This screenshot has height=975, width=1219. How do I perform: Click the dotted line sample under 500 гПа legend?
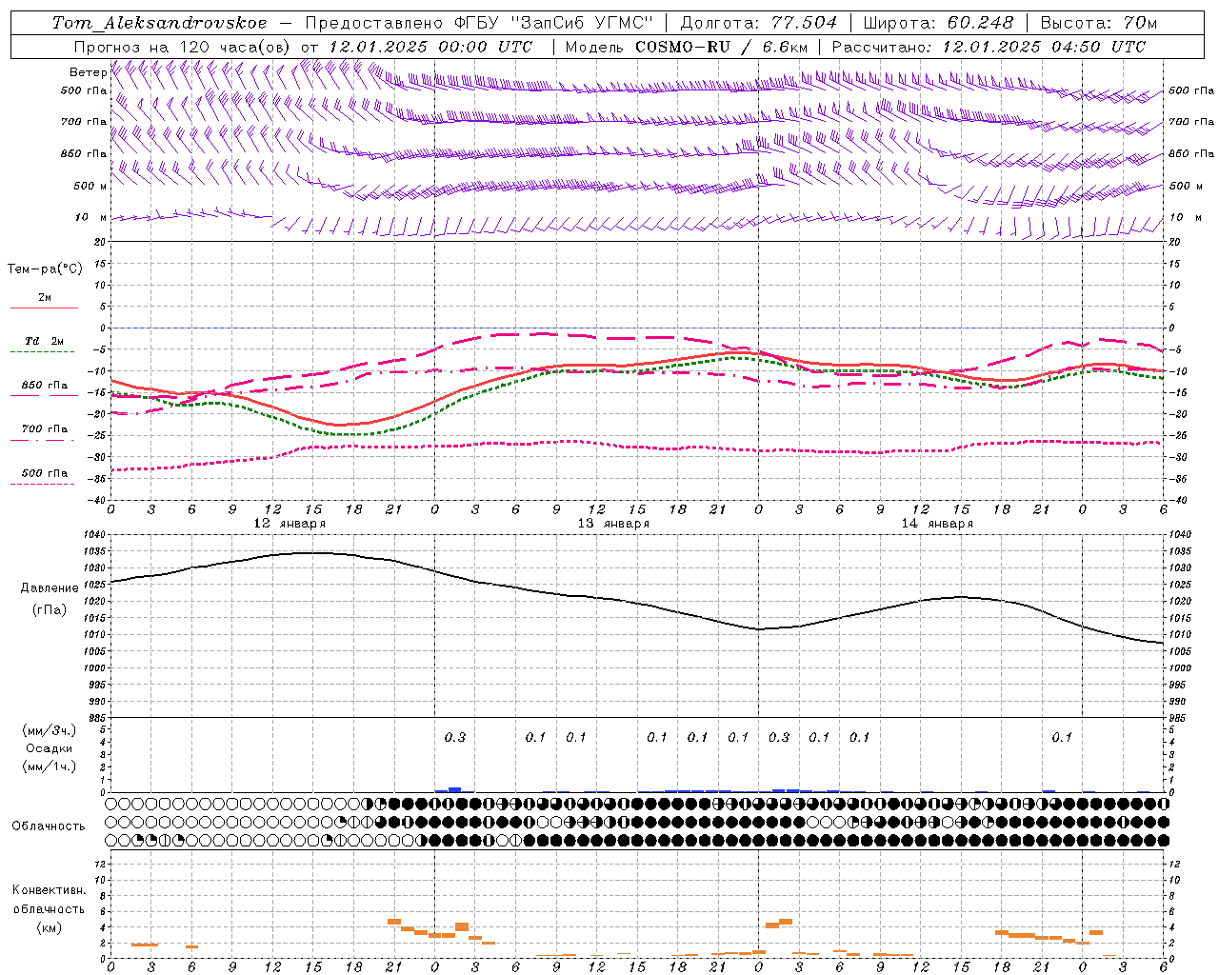[x=42, y=484]
